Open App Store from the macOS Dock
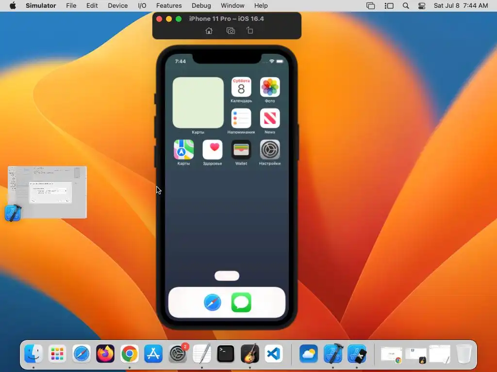This screenshot has height=372, width=497. point(153,353)
